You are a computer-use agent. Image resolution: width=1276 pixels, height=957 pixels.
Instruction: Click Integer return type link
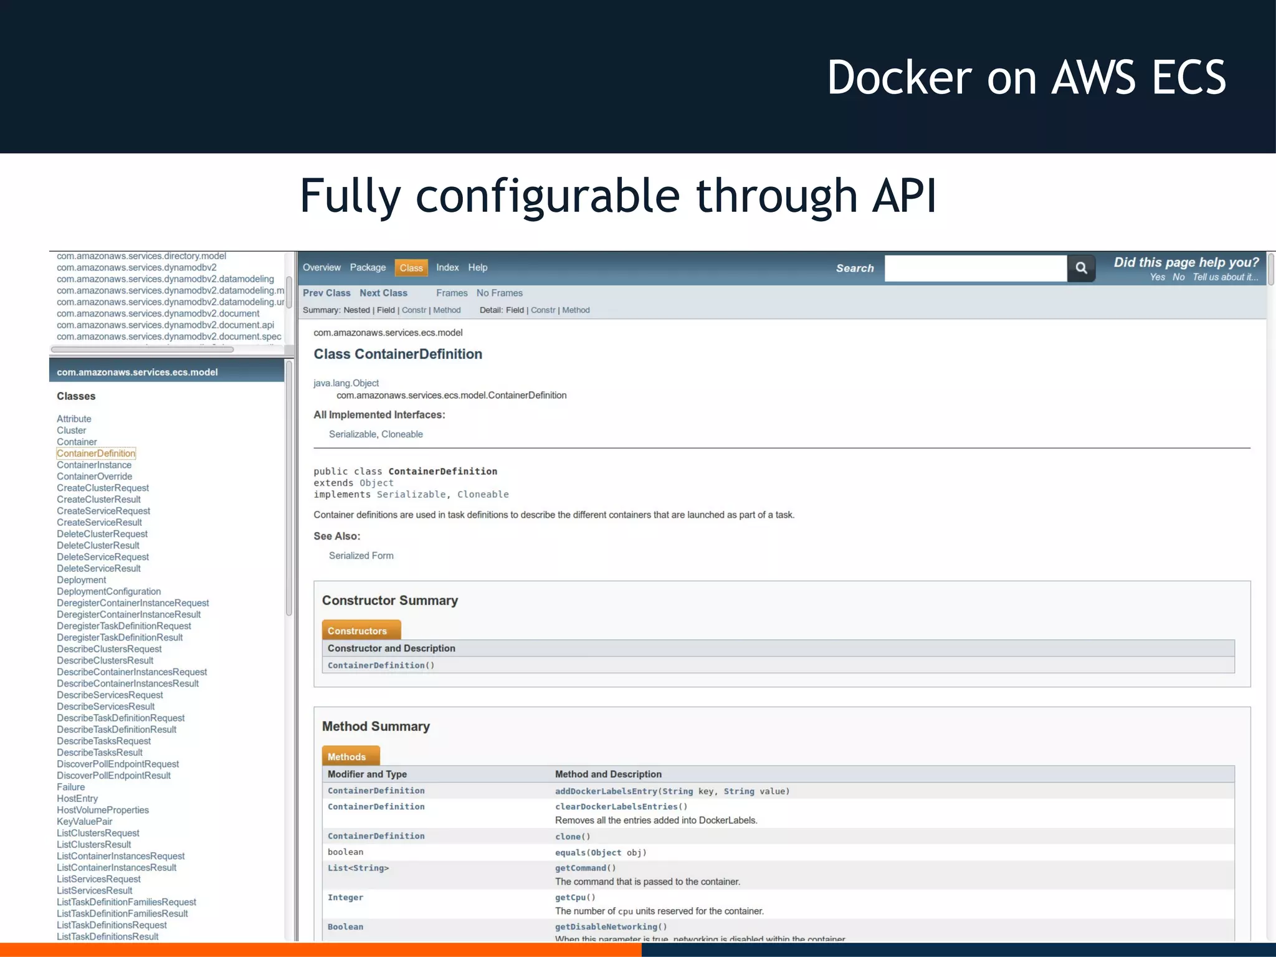coord(345,898)
